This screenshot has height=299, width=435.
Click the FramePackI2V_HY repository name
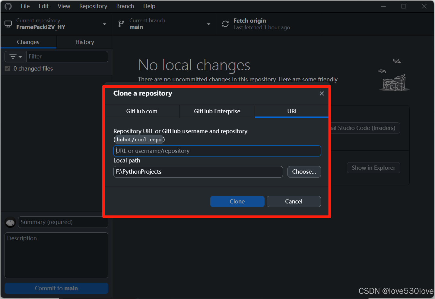click(41, 27)
